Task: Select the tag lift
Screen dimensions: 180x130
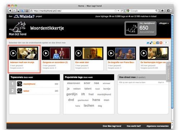Action: (x=83, y=94)
